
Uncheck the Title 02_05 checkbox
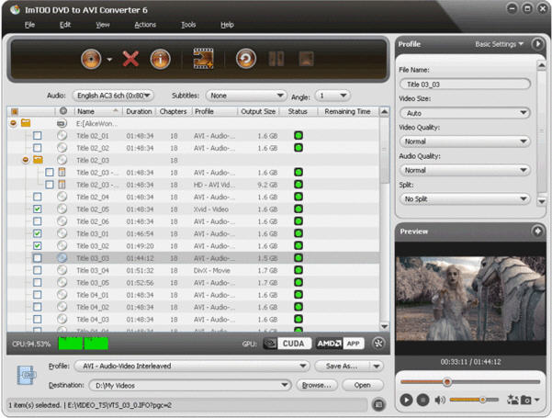click(38, 209)
